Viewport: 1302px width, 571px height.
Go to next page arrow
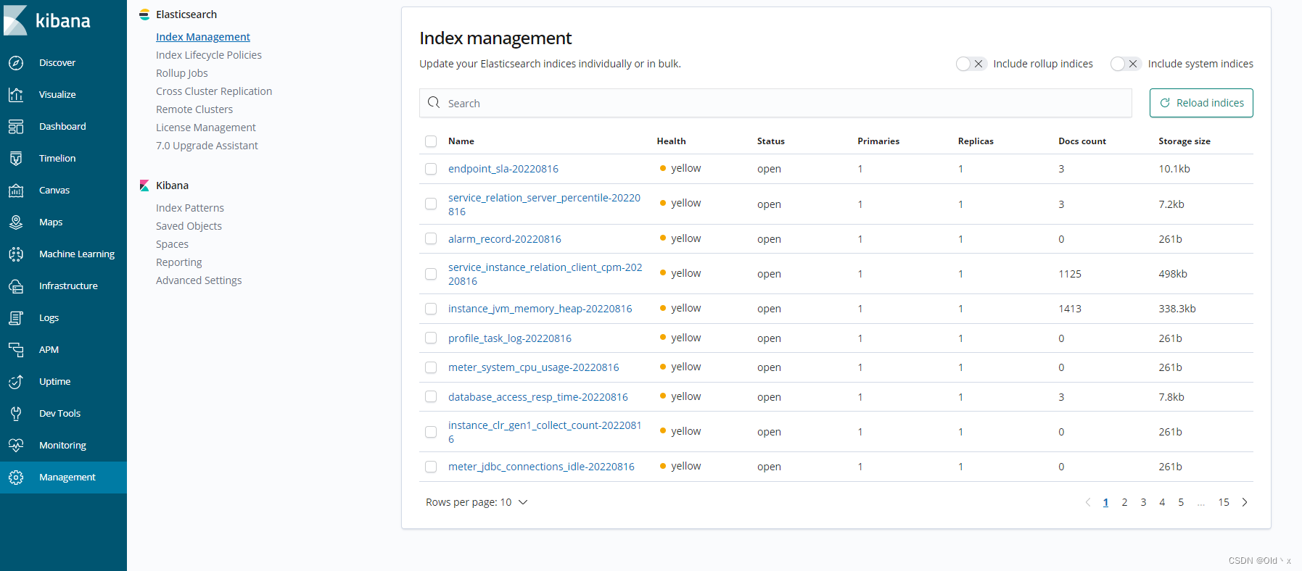[1245, 502]
